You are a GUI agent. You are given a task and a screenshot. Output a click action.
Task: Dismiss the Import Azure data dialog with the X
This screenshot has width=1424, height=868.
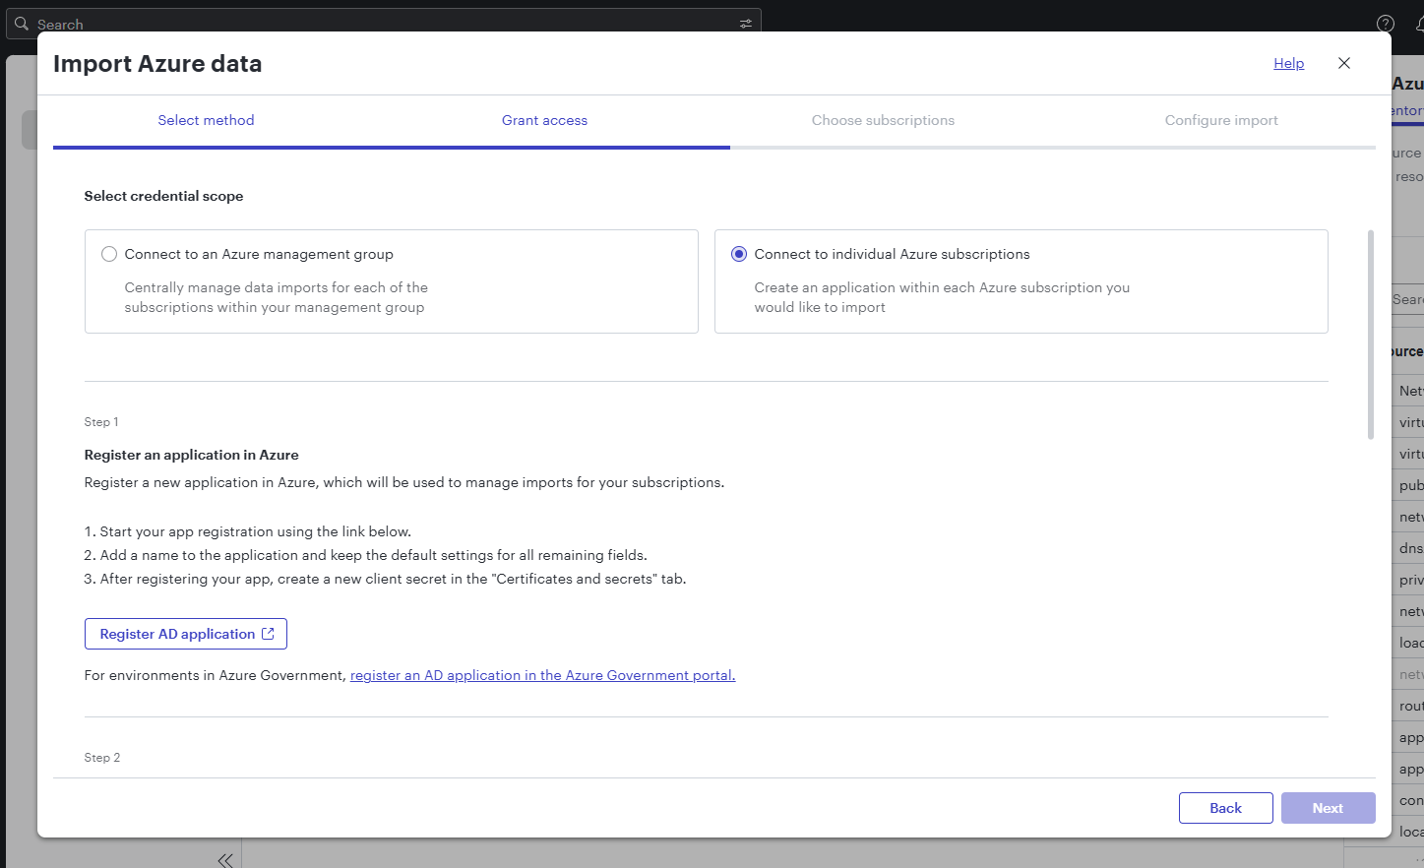click(1344, 62)
